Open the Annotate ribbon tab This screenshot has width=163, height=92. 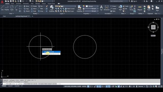click(18, 4)
